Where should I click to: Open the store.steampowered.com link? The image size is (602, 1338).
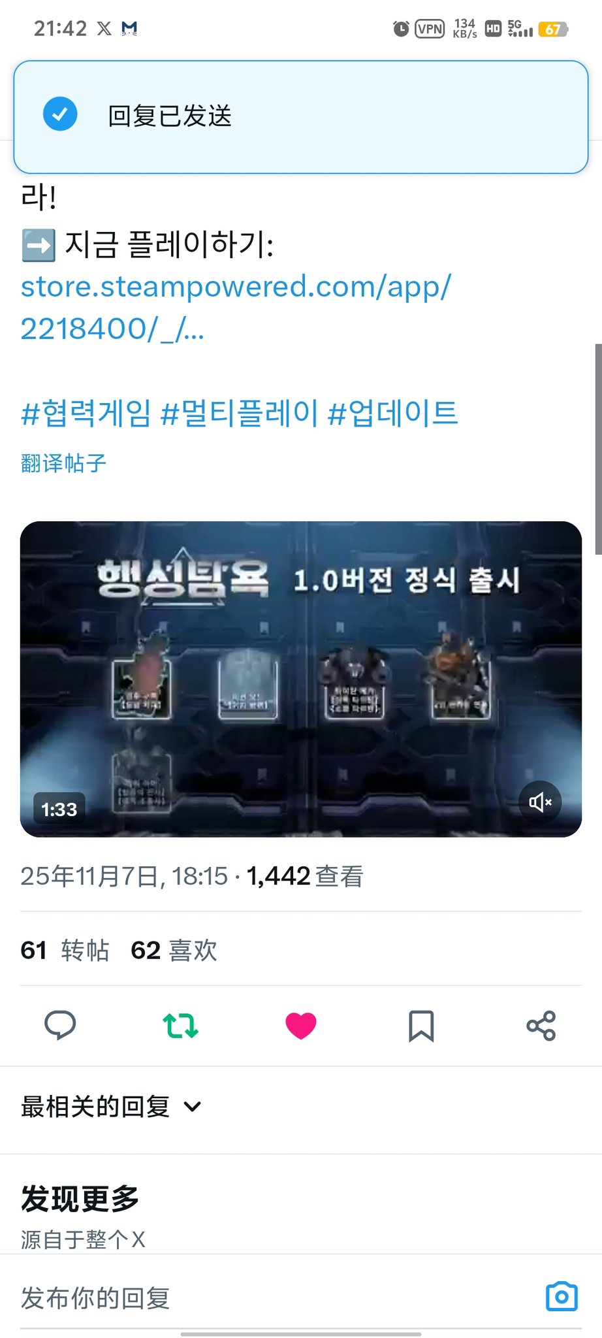236,307
